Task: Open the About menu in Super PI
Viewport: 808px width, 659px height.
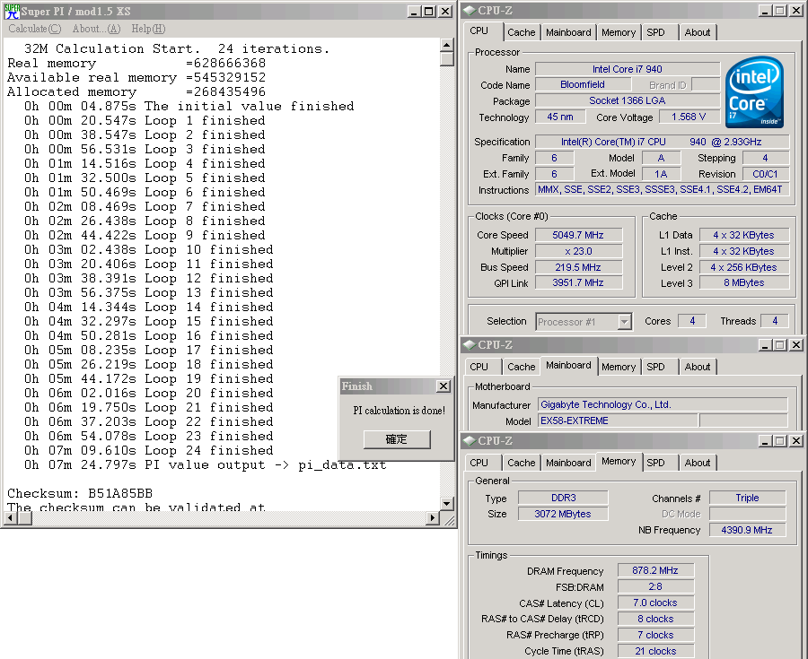Action: 96,29
